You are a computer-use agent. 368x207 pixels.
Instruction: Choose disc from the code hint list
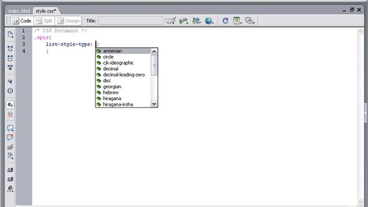pos(123,80)
